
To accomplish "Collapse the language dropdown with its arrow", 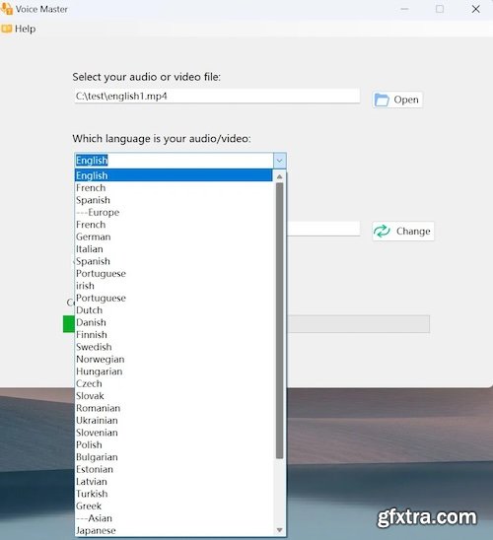I will (x=279, y=161).
